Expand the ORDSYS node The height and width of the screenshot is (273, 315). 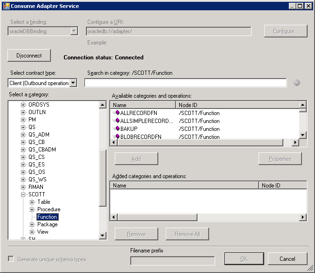23,105
